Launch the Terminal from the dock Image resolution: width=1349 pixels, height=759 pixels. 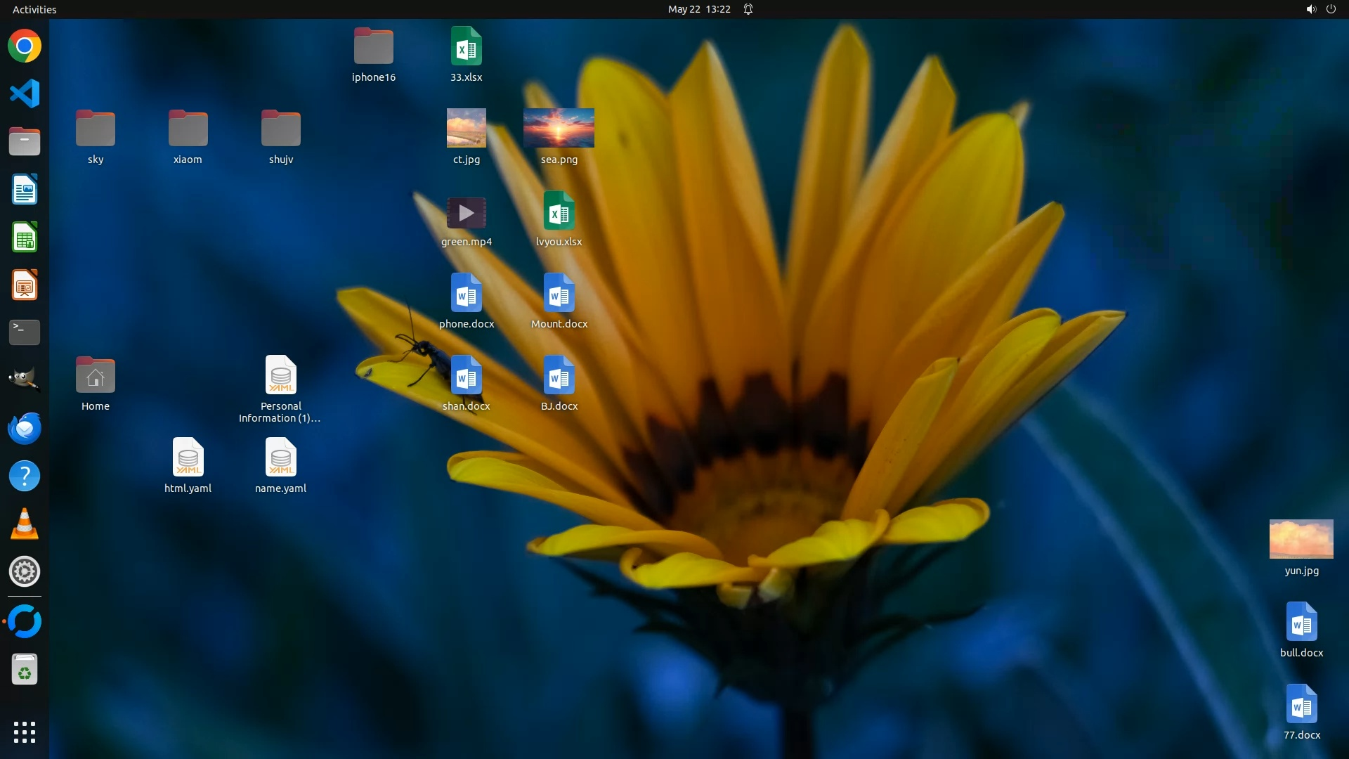[25, 332]
